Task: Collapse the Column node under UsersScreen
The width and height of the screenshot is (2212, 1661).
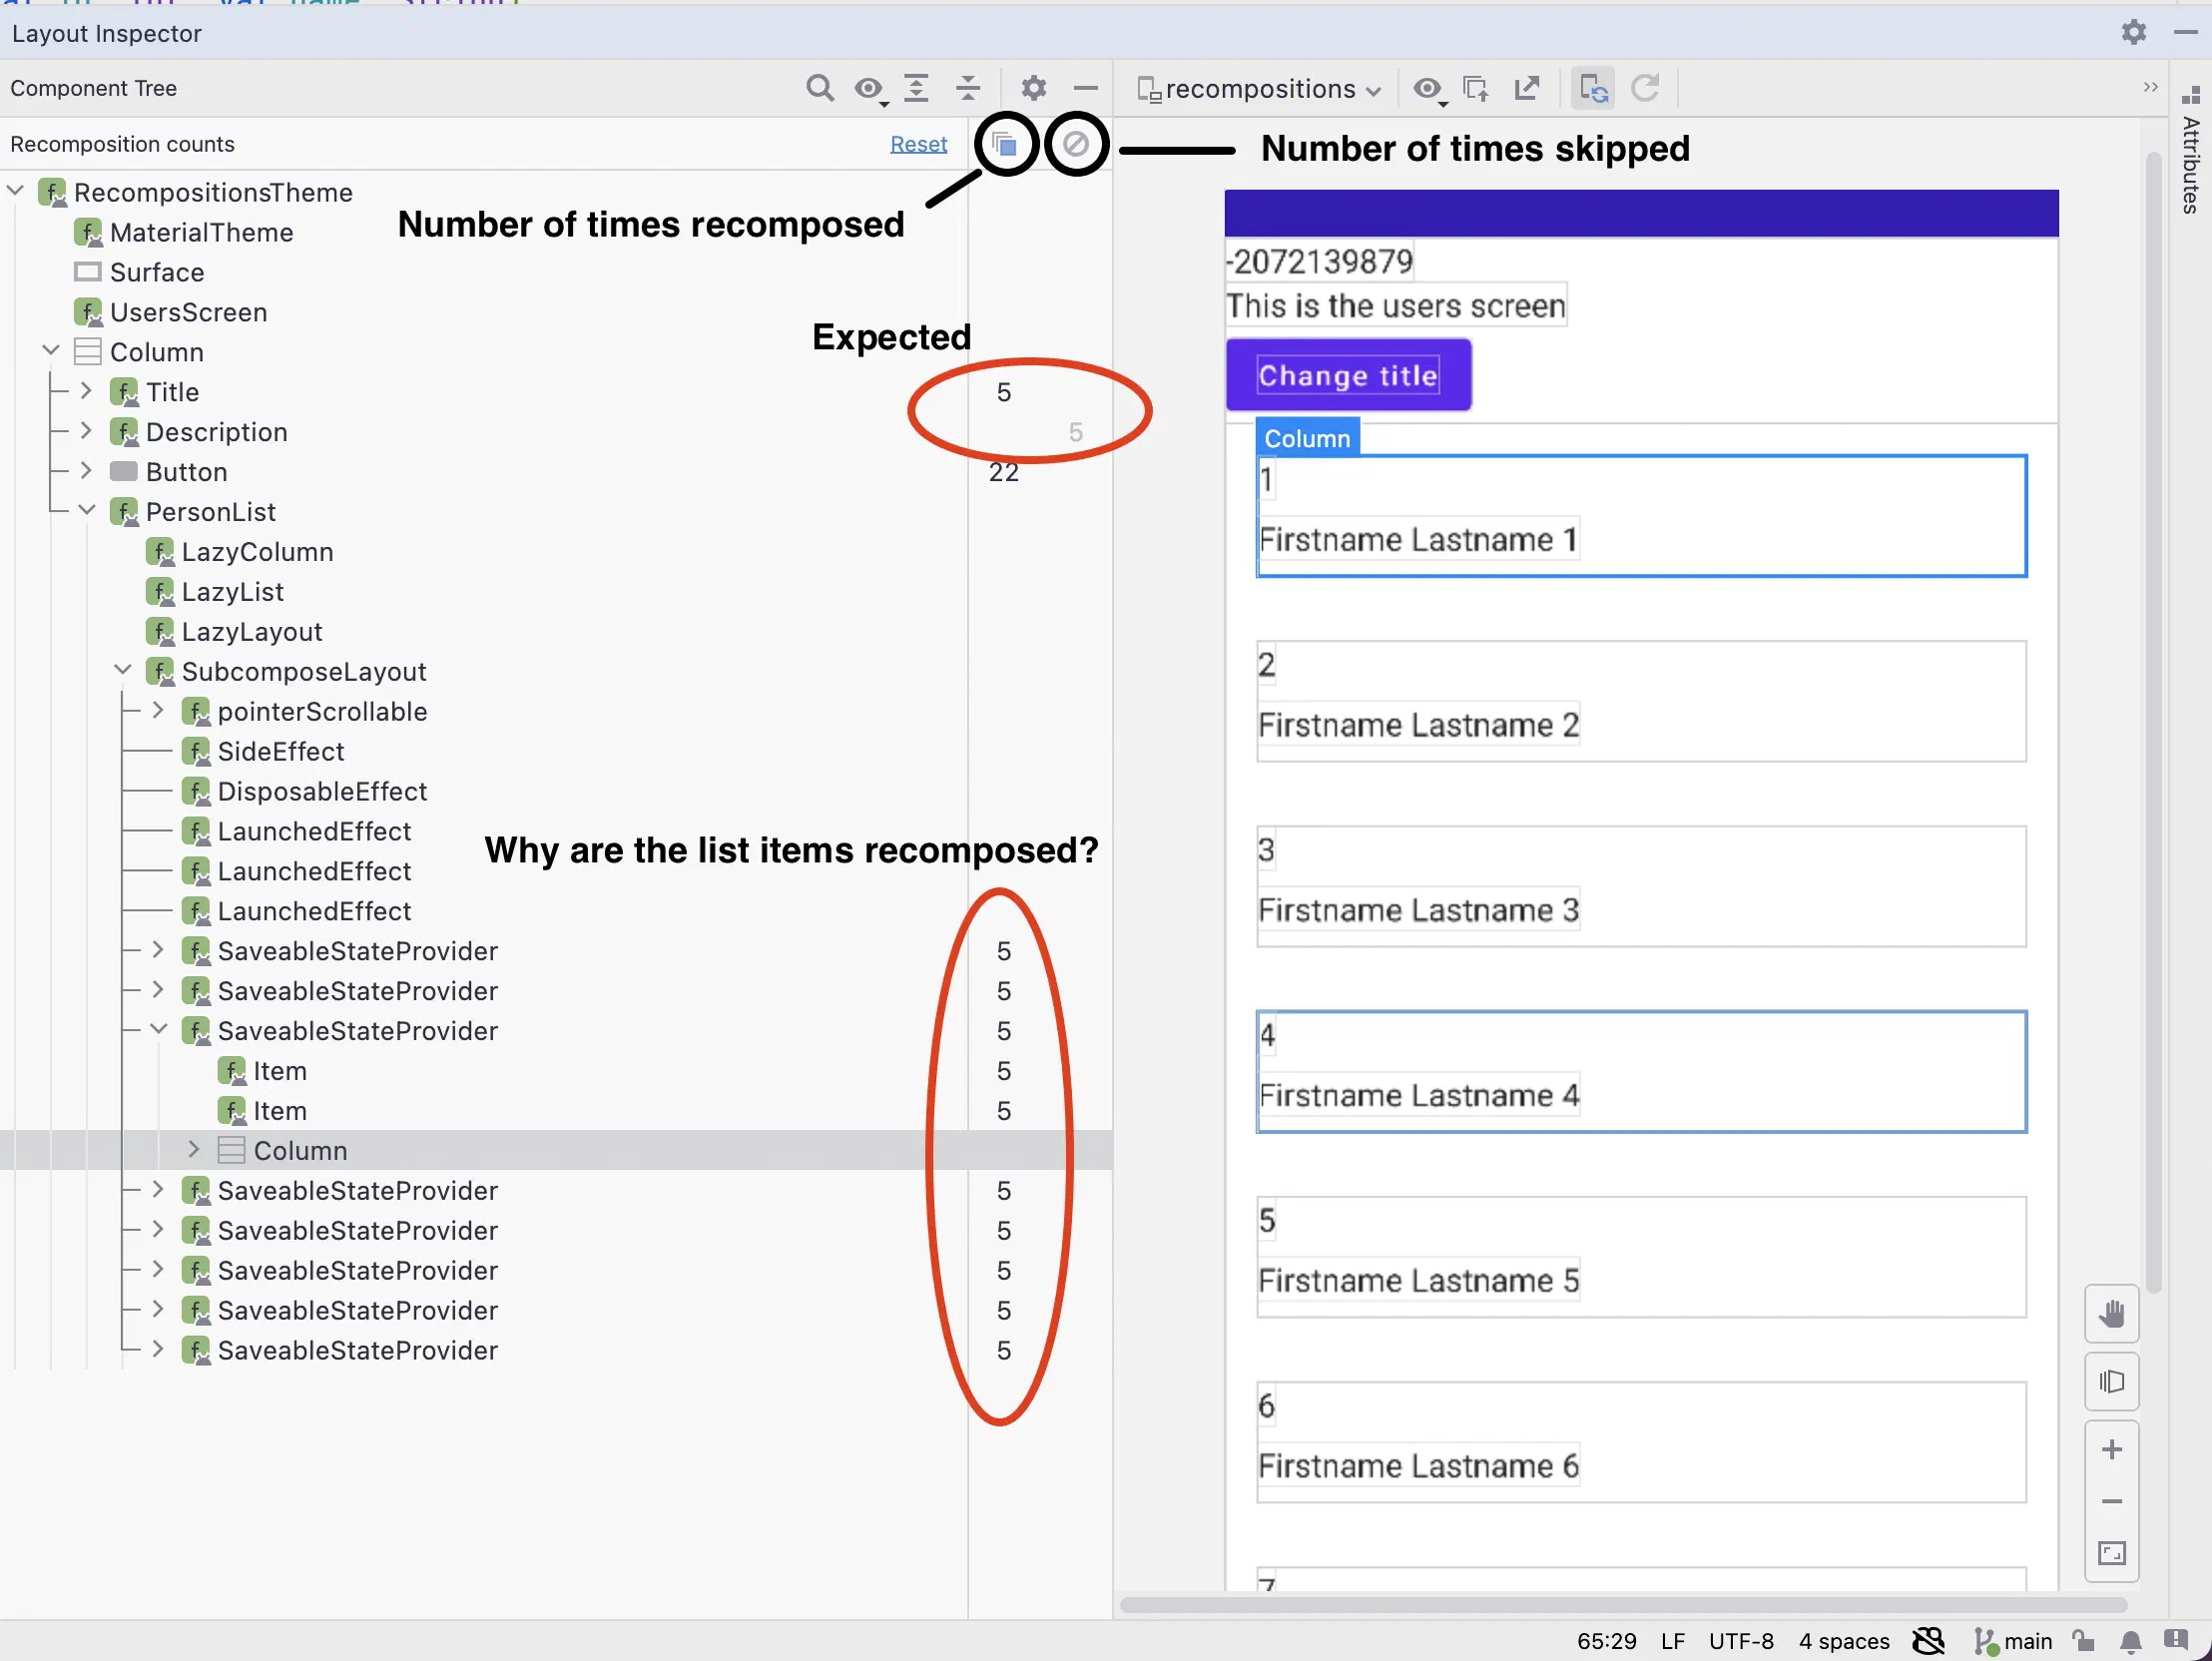Action: pyautogui.click(x=51, y=351)
